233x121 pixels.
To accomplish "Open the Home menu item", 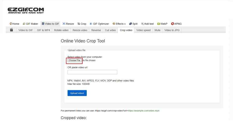I will (14, 24).
